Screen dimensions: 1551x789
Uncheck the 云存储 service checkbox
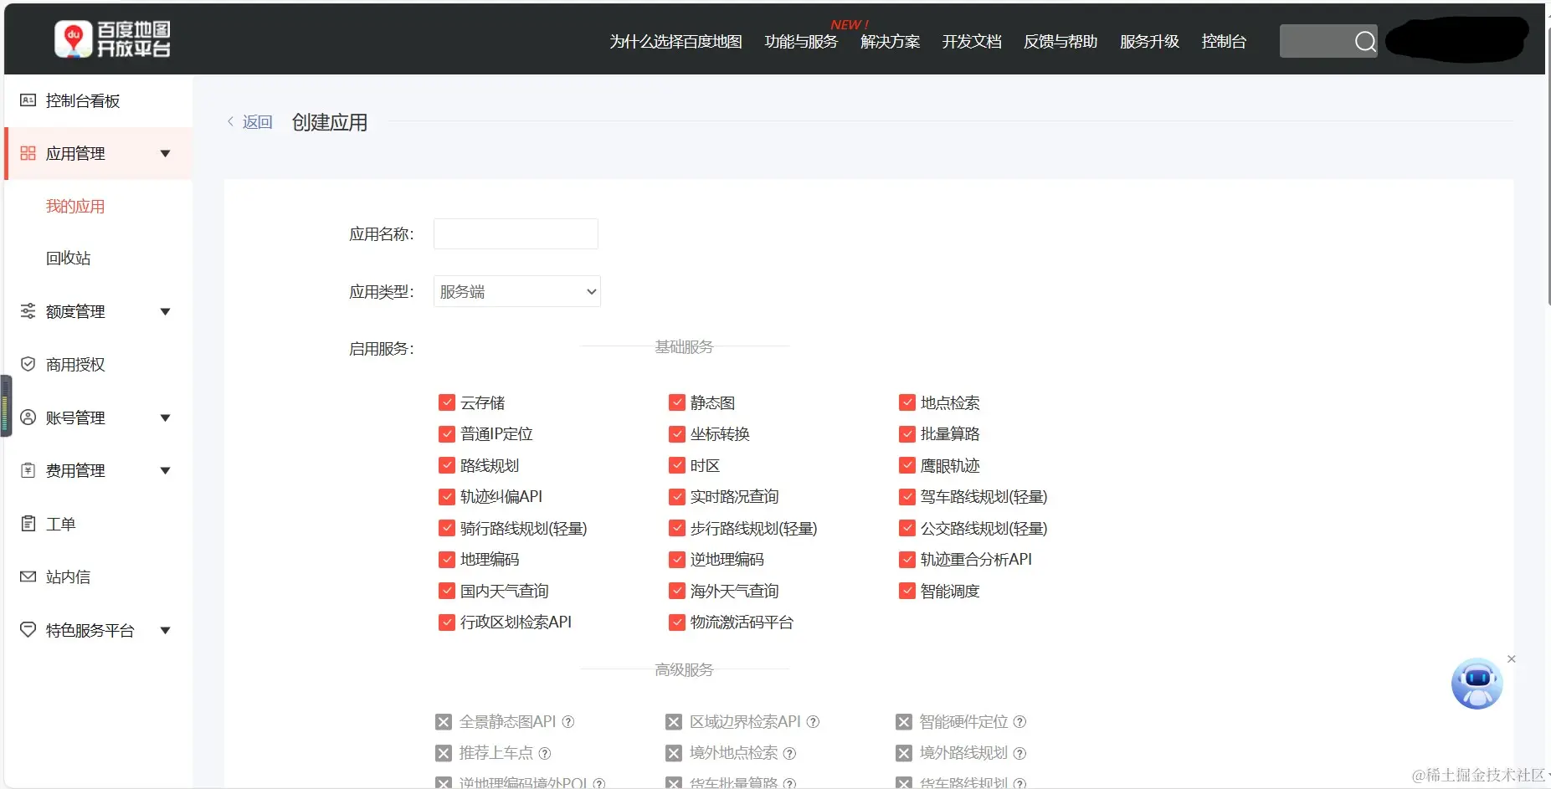[446, 402]
